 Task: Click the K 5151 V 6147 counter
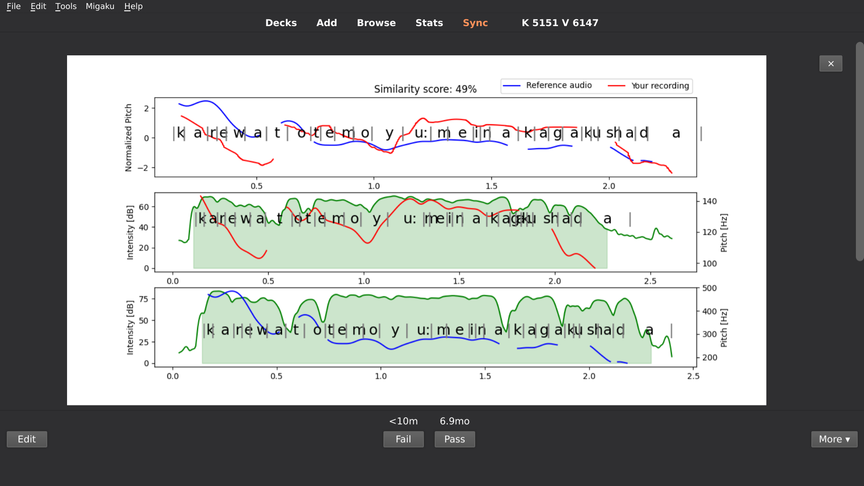point(560,23)
